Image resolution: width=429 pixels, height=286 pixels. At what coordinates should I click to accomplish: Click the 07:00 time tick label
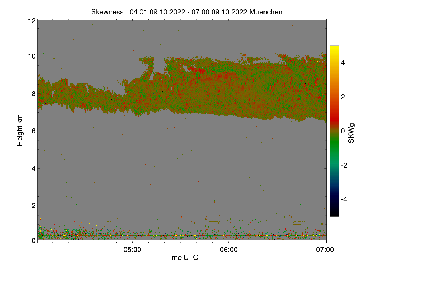click(x=325, y=250)
